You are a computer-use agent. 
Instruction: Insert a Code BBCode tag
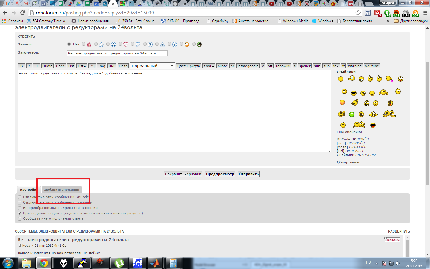click(60, 66)
